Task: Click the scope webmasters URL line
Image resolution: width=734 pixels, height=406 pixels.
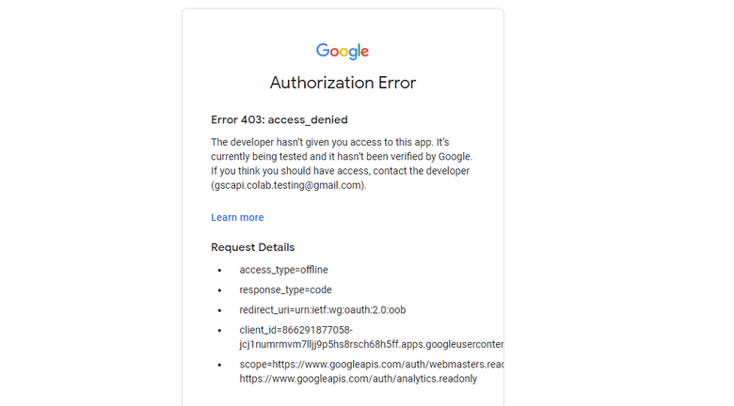Action: coord(371,365)
